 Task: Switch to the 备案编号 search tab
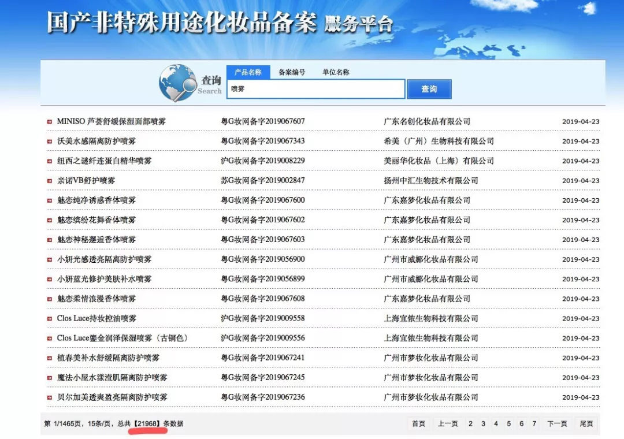pyautogui.click(x=292, y=72)
